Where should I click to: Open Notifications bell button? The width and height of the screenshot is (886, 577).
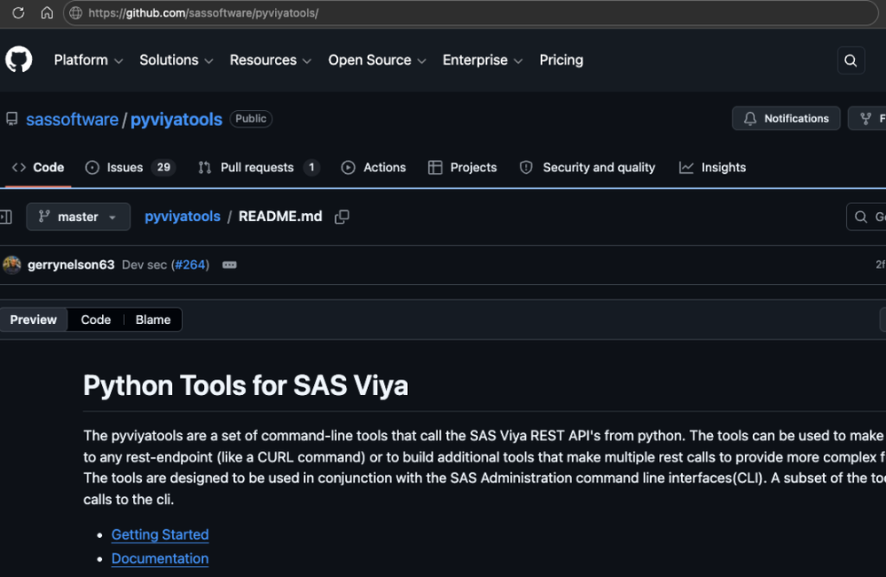point(786,118)
